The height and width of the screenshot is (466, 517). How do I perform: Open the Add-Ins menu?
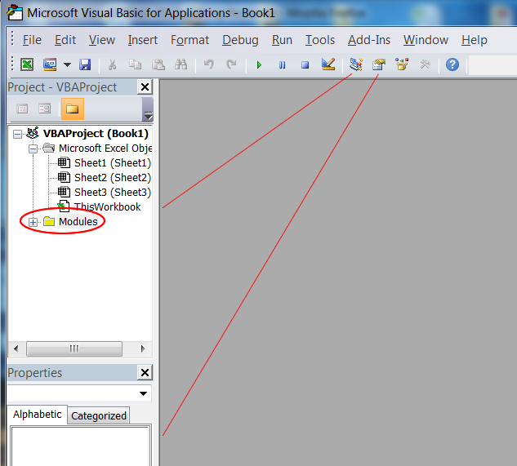click(x=369, y=40)
